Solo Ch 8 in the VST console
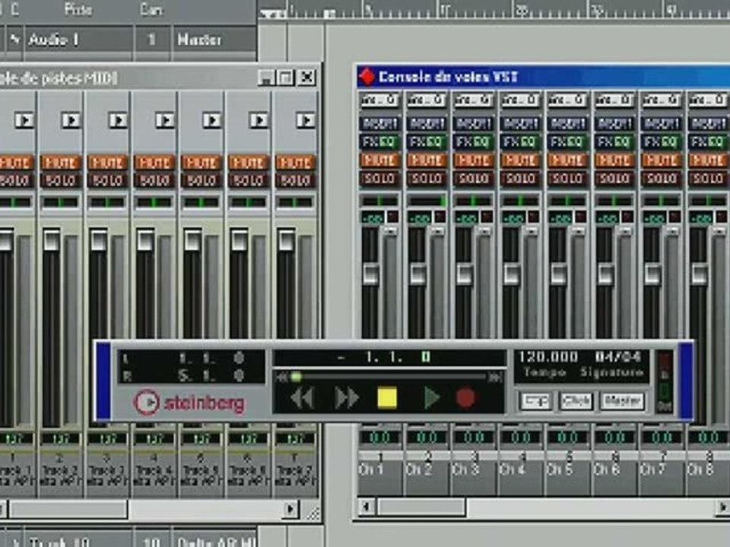This screenshot has width=730, height=547. coord(708,178)
